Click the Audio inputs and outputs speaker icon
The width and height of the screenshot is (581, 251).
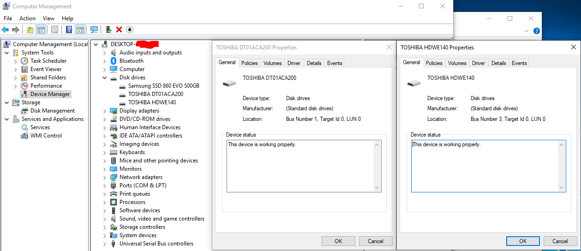pyautogui.click(x=114, y=53)
